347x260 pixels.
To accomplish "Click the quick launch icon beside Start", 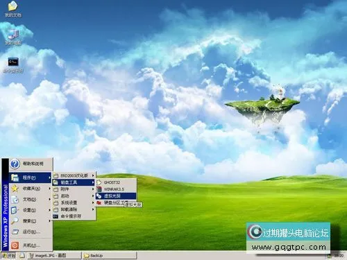I will tap(22, 256).
